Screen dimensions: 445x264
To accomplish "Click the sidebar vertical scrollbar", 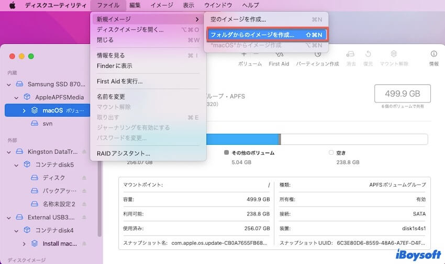I will point(99,198).
